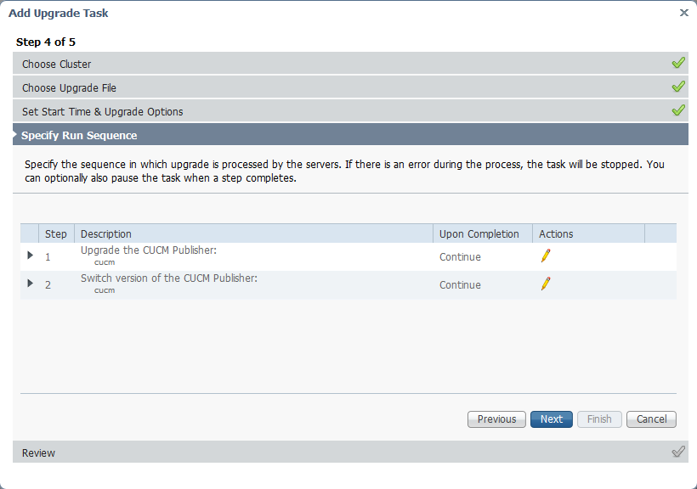The width and height of the screenshot is (697, 489).
Task: Click the Description column header
Action: pos(106,234)
